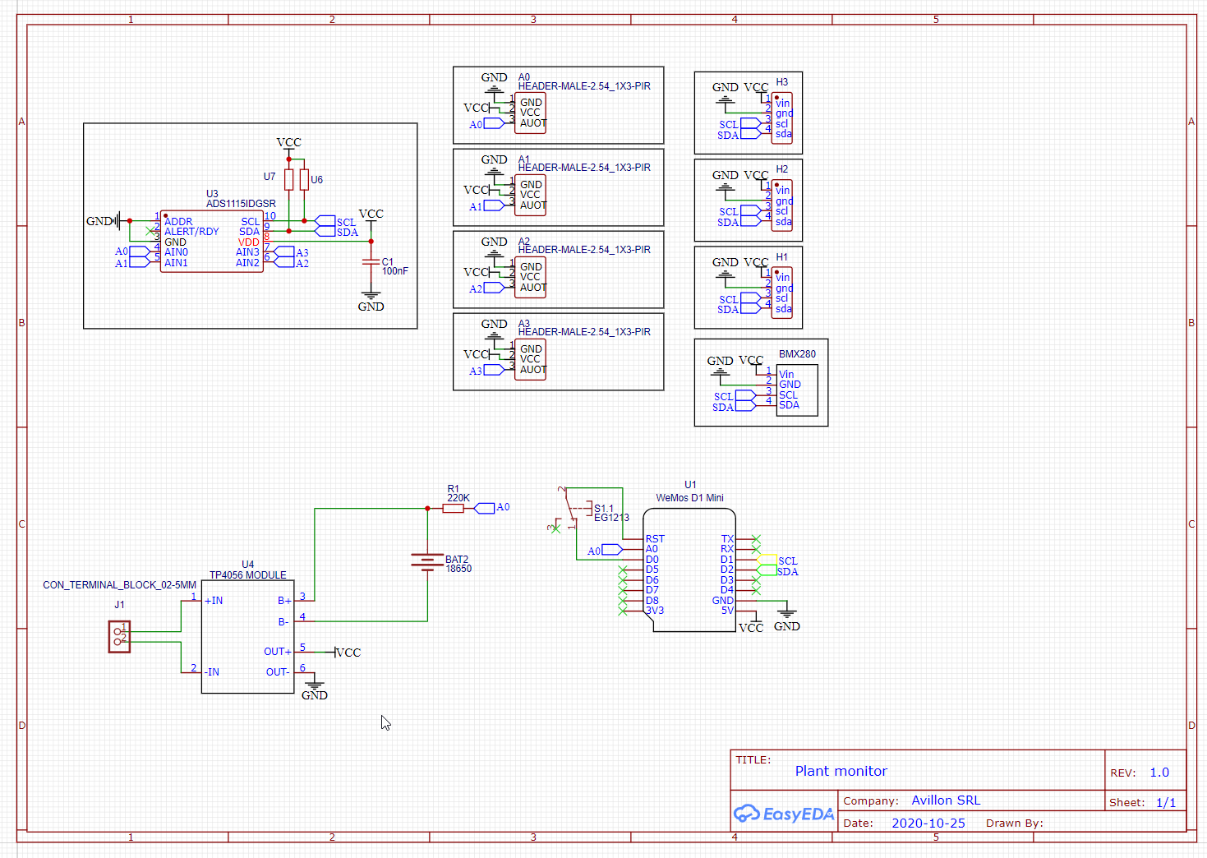
Task: Click the 'TITLE:' label in title block
Action: 753,759
